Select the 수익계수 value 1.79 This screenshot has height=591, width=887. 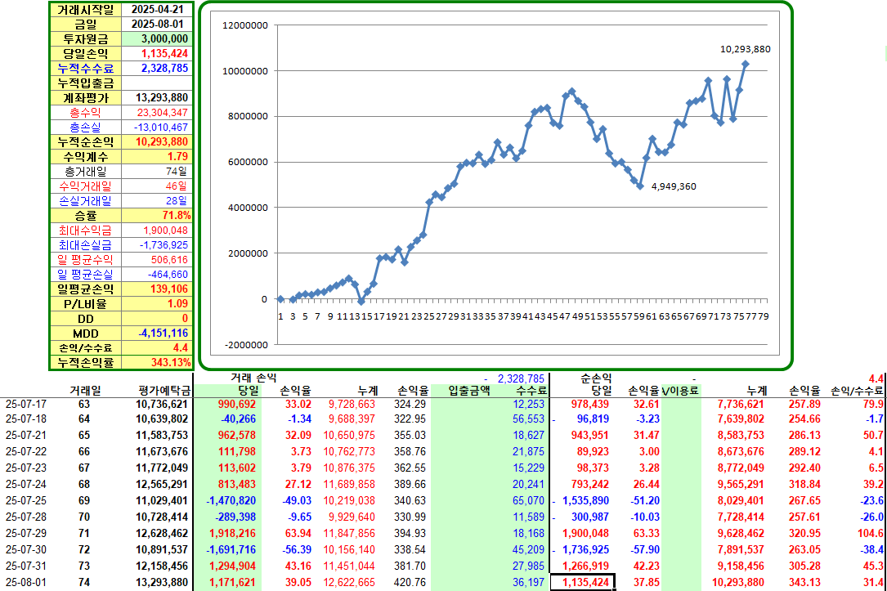pyautogui.click(x=157, y=157)
